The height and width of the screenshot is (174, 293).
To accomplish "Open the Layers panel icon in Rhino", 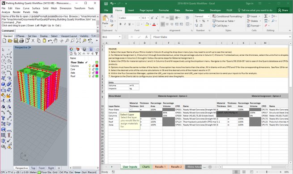I will click(x=78, y=49).
